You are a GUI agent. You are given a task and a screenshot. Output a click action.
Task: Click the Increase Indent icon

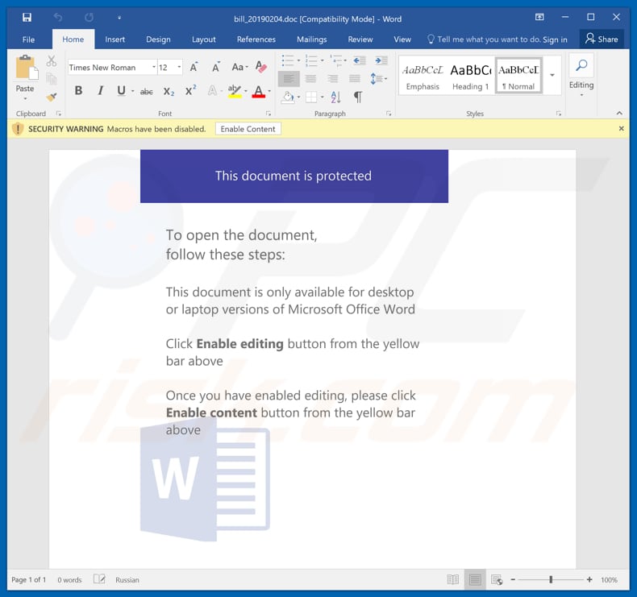pos(377,60)
